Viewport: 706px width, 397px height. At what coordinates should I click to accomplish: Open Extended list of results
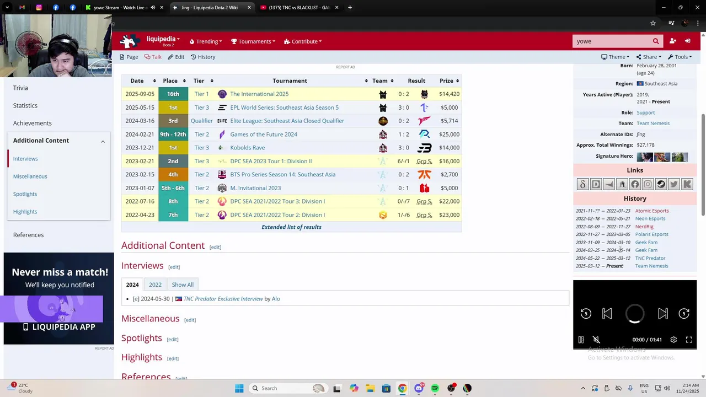pyautogui.click(x=291, y=227)
